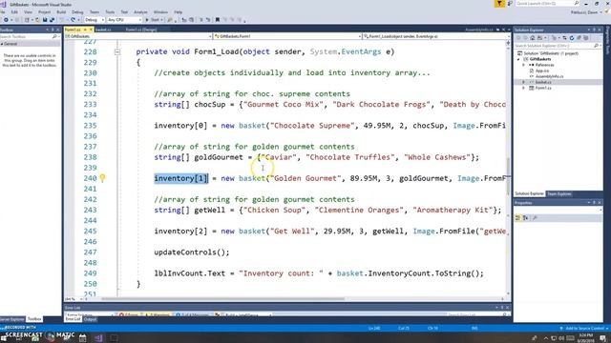Click the Visual Studio icon on the taskbar
The width and height of the screenshot is (611, 343).
click(98, 337)
